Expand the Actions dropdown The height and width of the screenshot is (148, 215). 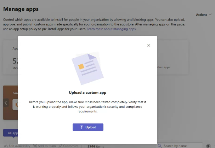[x=204, y=15]
